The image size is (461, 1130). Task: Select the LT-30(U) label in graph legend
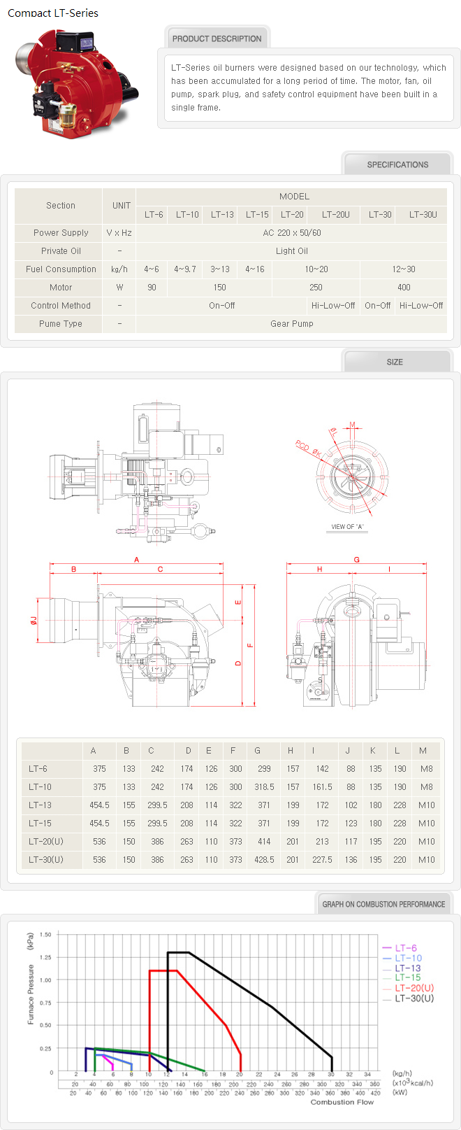point(414,998)
